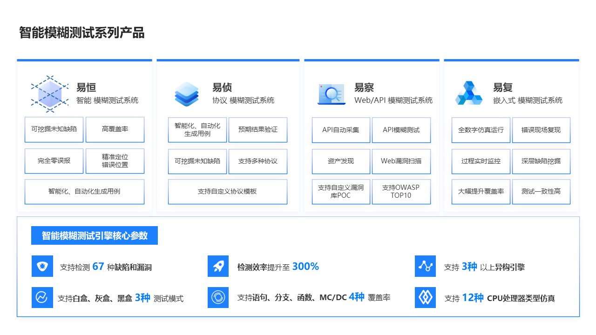Click the 易复 blue triangle cubes icon
Screen dimensions: 596x335
(470, 94)
